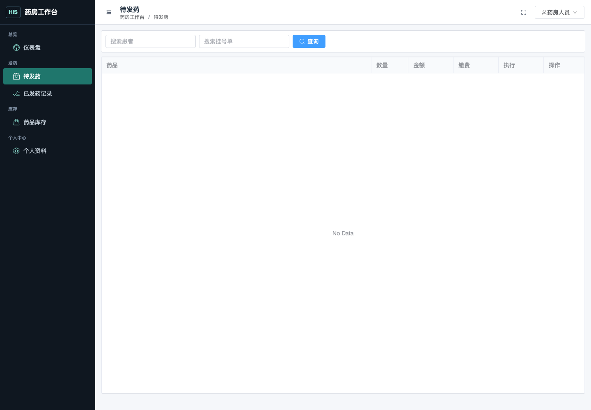Screen dimensions: 591x410
Task: Collapse sidebar with the hamburger icon
Action: click(x=109, y=12)
